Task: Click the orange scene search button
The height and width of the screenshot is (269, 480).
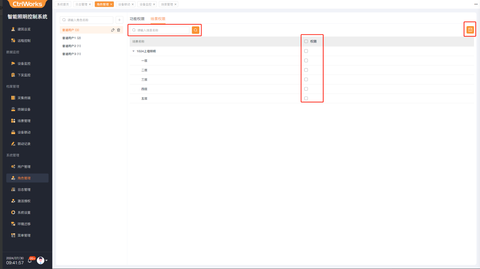Action: click(x=195, y=30)
